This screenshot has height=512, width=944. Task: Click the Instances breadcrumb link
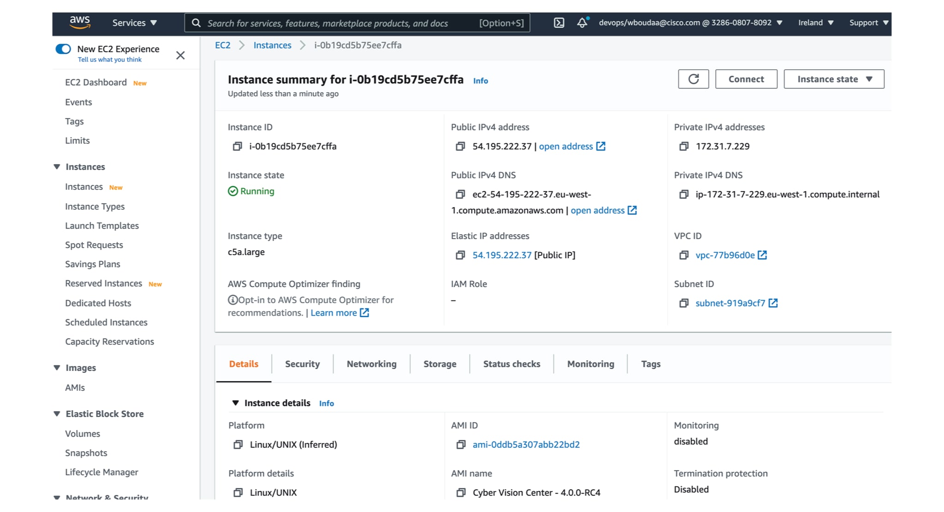tap(272, 45)
